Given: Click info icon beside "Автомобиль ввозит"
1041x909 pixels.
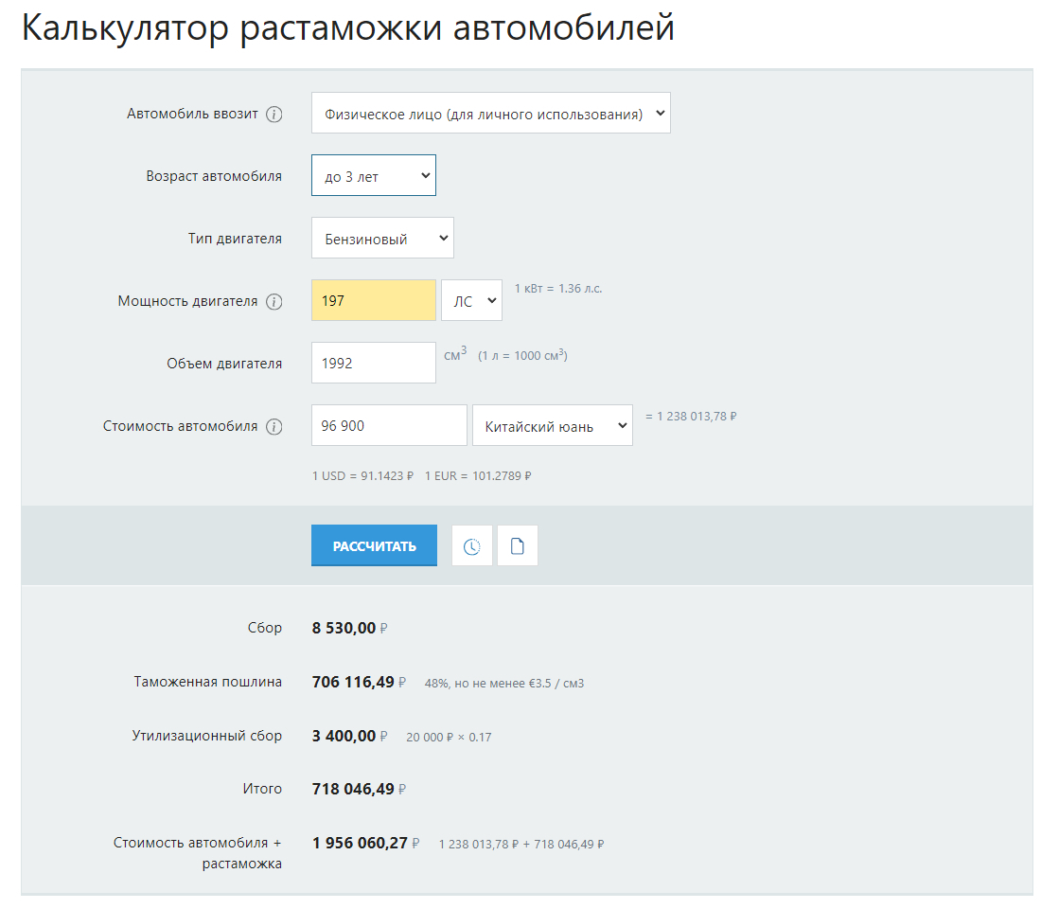Looking at the screenshot, I should pos(274,115).
